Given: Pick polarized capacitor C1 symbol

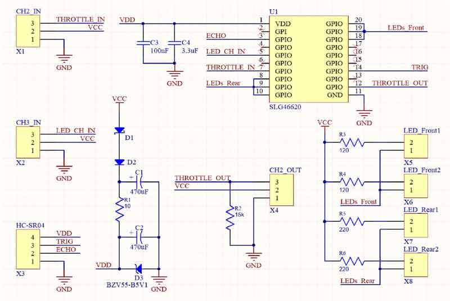Looking at the screenshot, I should tap(138, 182).
